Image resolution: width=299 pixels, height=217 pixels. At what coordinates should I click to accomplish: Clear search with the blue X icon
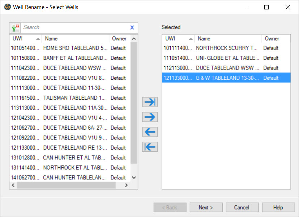[x=132, y=28]
